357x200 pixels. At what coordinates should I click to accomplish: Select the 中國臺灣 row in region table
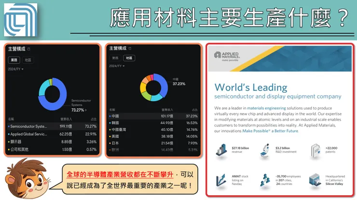pyautogui.click(x=154, y=130)
